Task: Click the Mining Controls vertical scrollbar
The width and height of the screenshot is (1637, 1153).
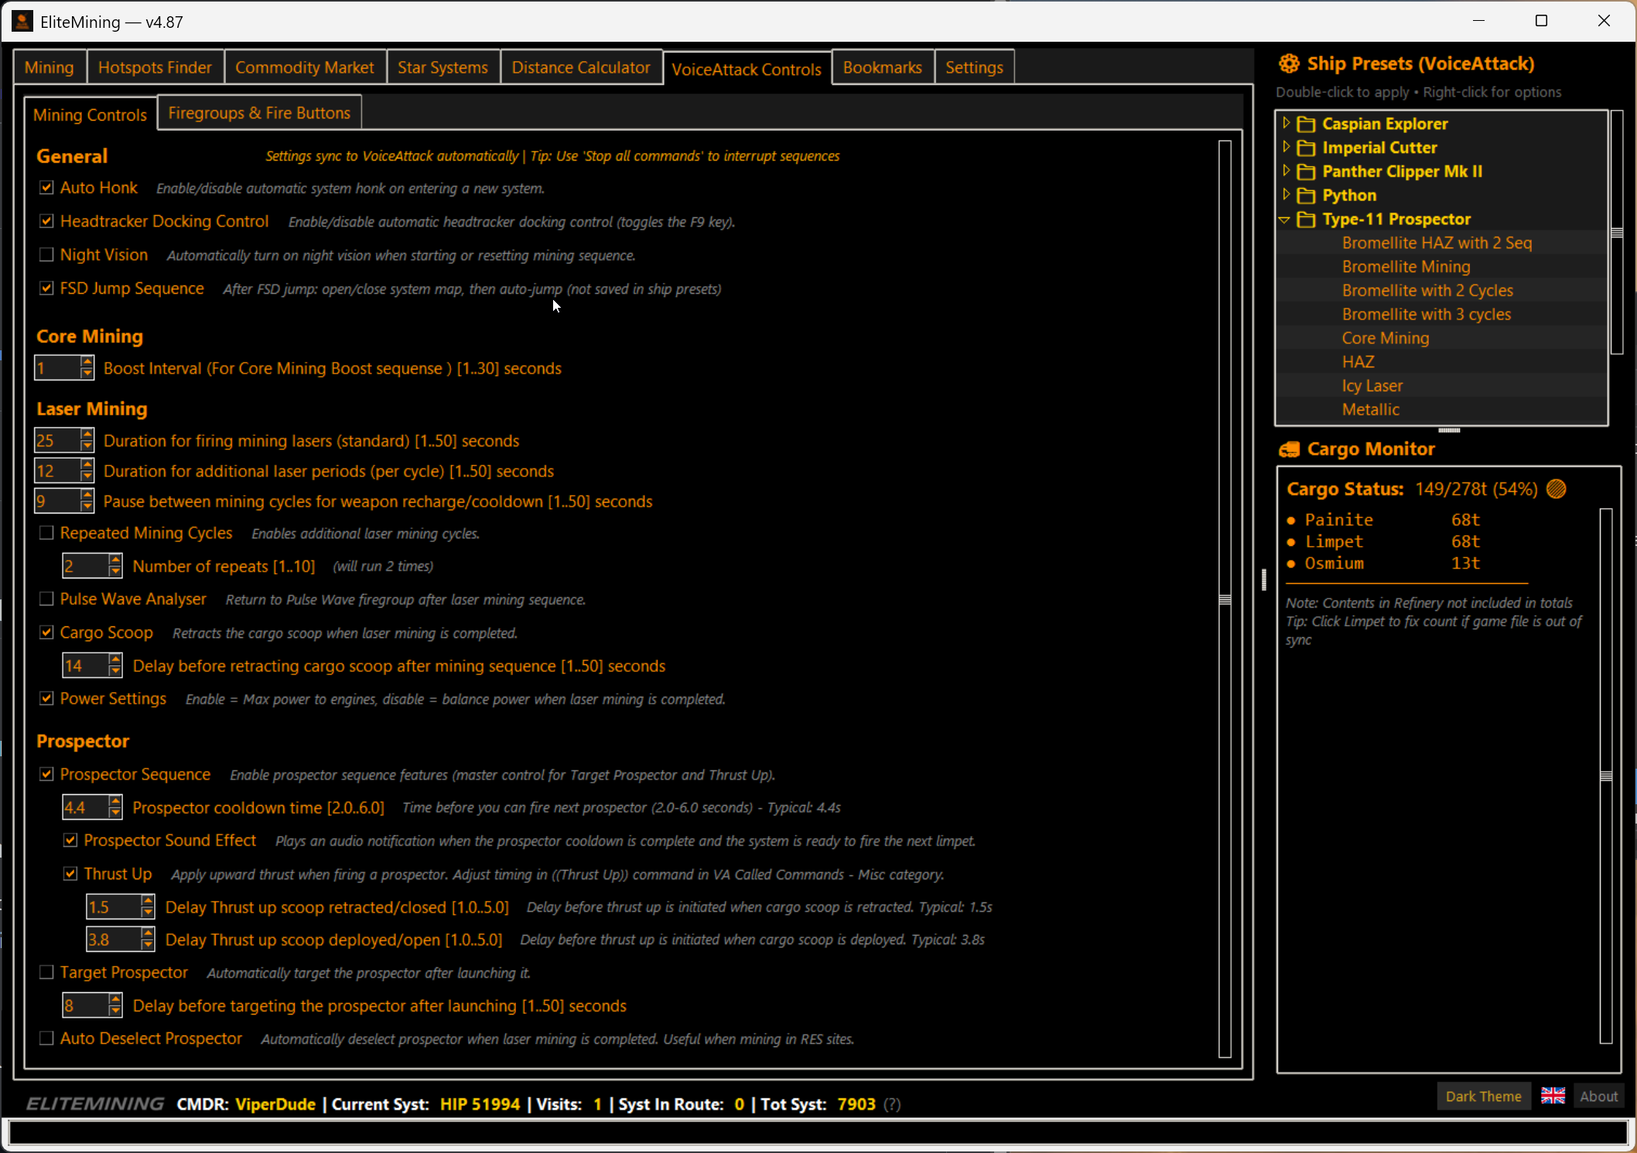Action: click(x=1225, y=599)
